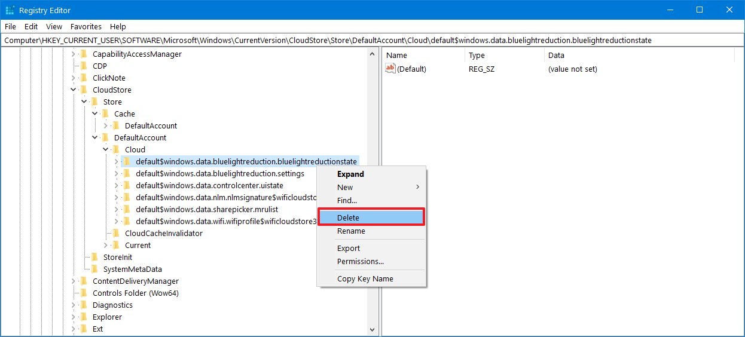Click the Controls Folder (Wow64) folder icon
The image size is (745, 337).
point(84,293)
